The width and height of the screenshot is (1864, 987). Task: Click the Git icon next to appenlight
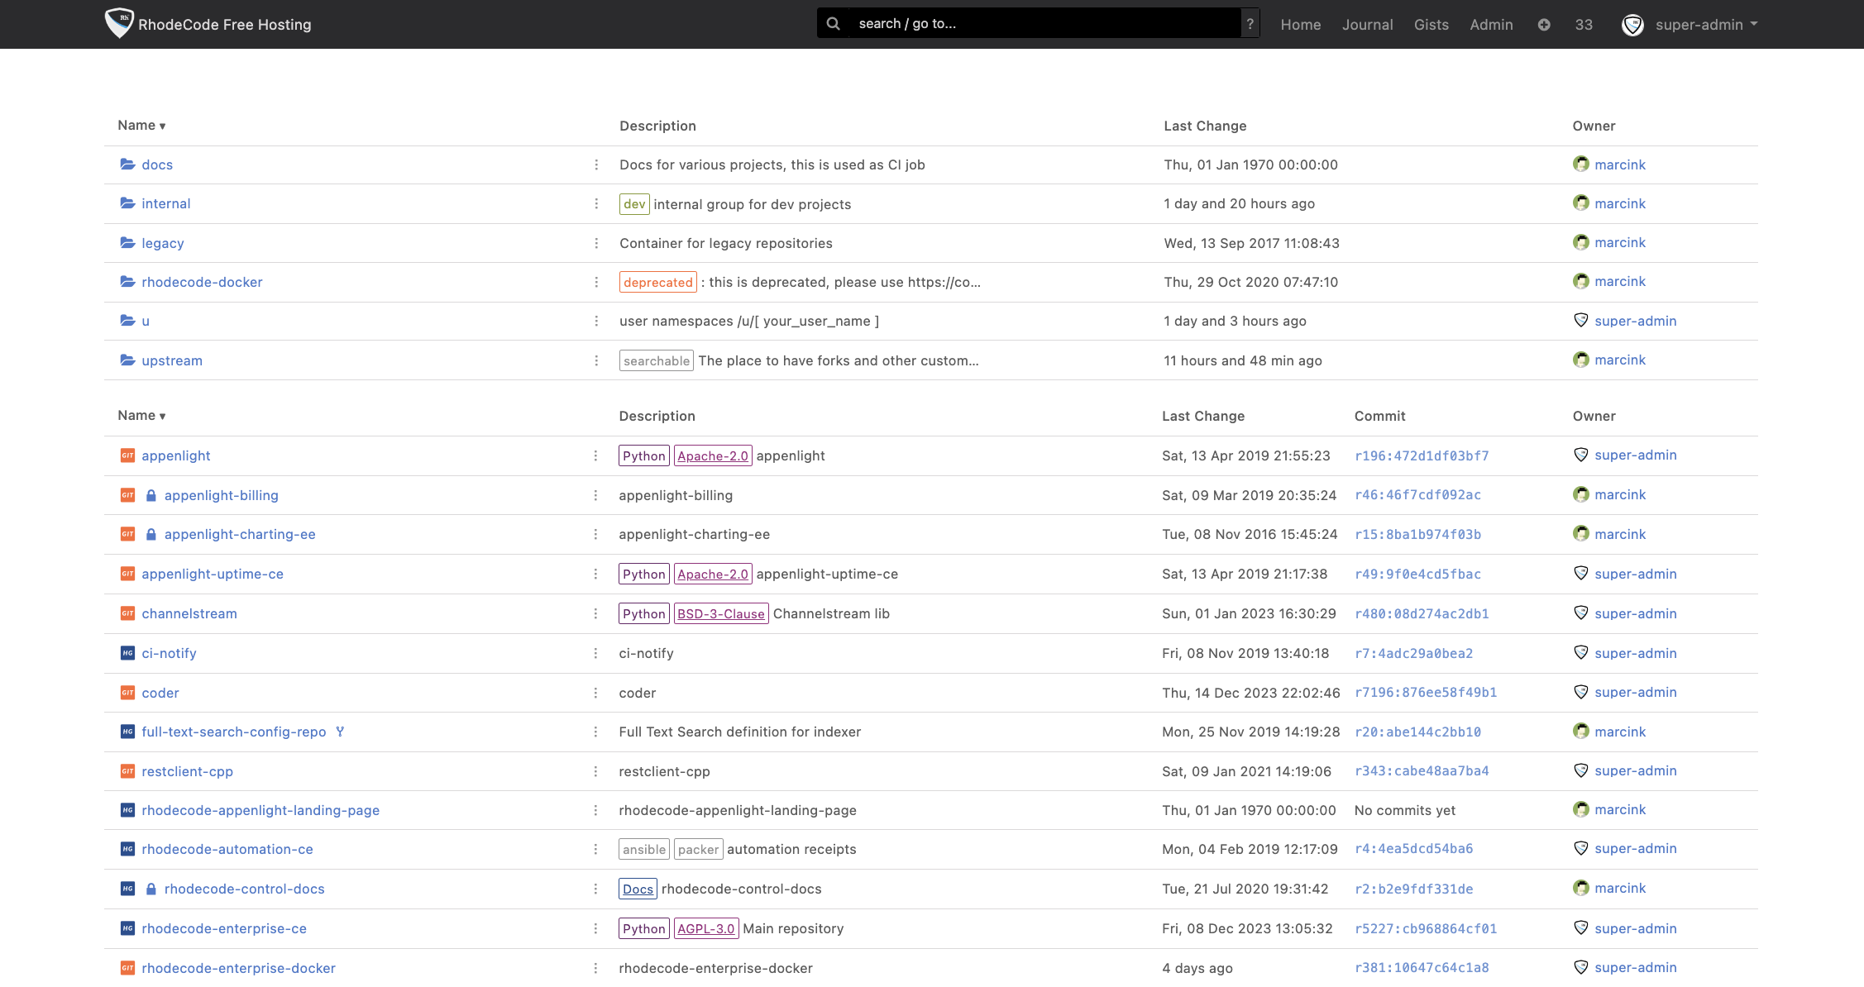[128, 455]
